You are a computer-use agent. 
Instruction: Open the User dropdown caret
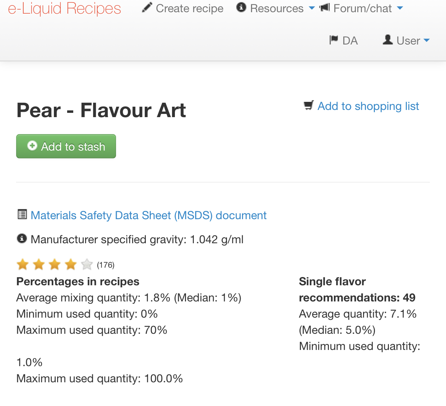tap(427, 40)
